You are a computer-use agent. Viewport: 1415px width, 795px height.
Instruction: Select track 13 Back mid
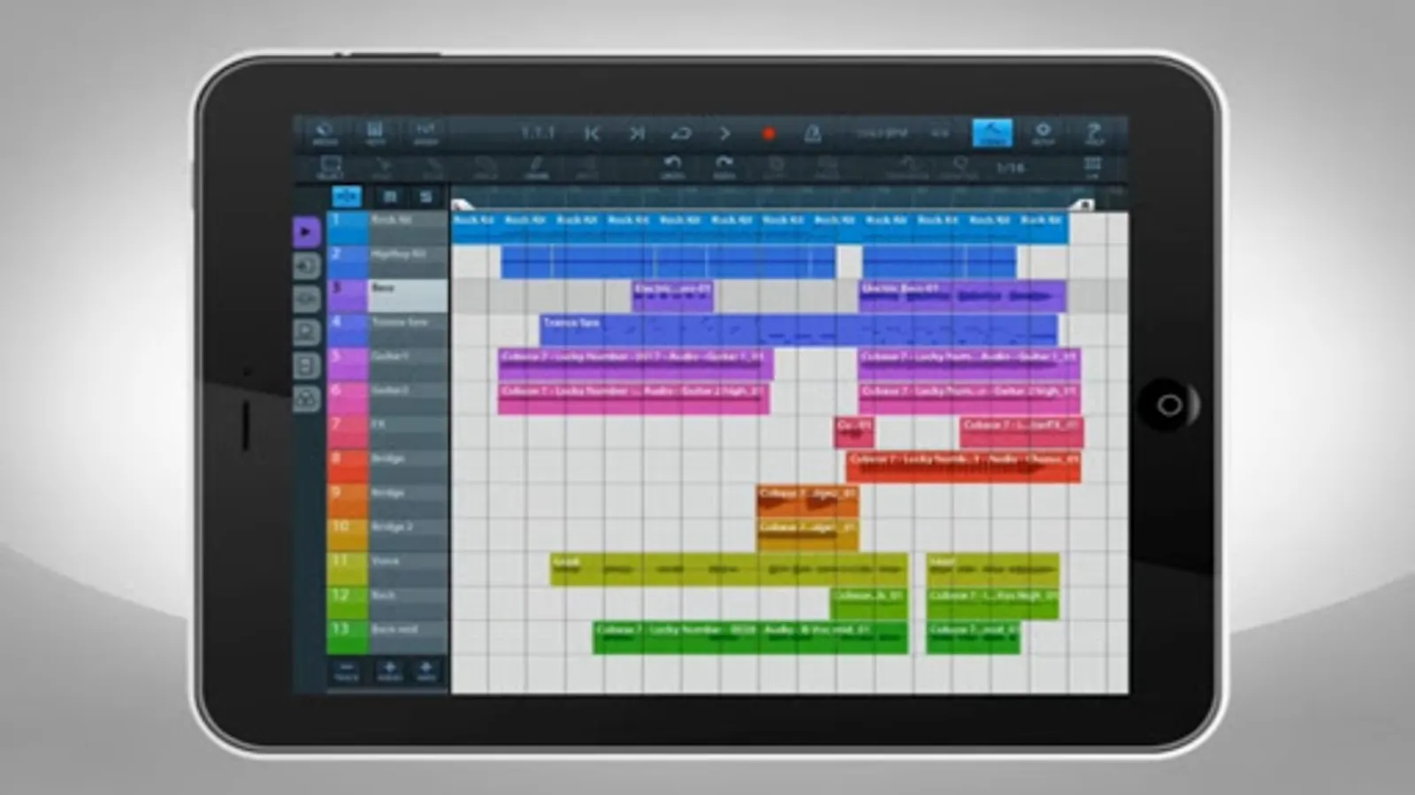click(408, 638)
